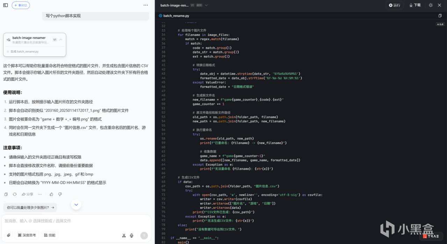Start voice input with microphone
This screenshot has width=447, height=244.
132,236
